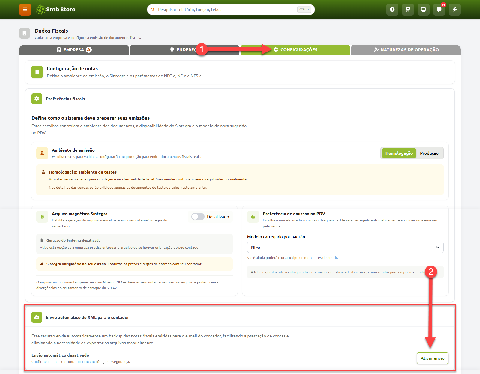Viewport: 480px width, 374px height.
Task: Click the Ambiente de emissão flask icon
Action: click(x=42, y=153)
